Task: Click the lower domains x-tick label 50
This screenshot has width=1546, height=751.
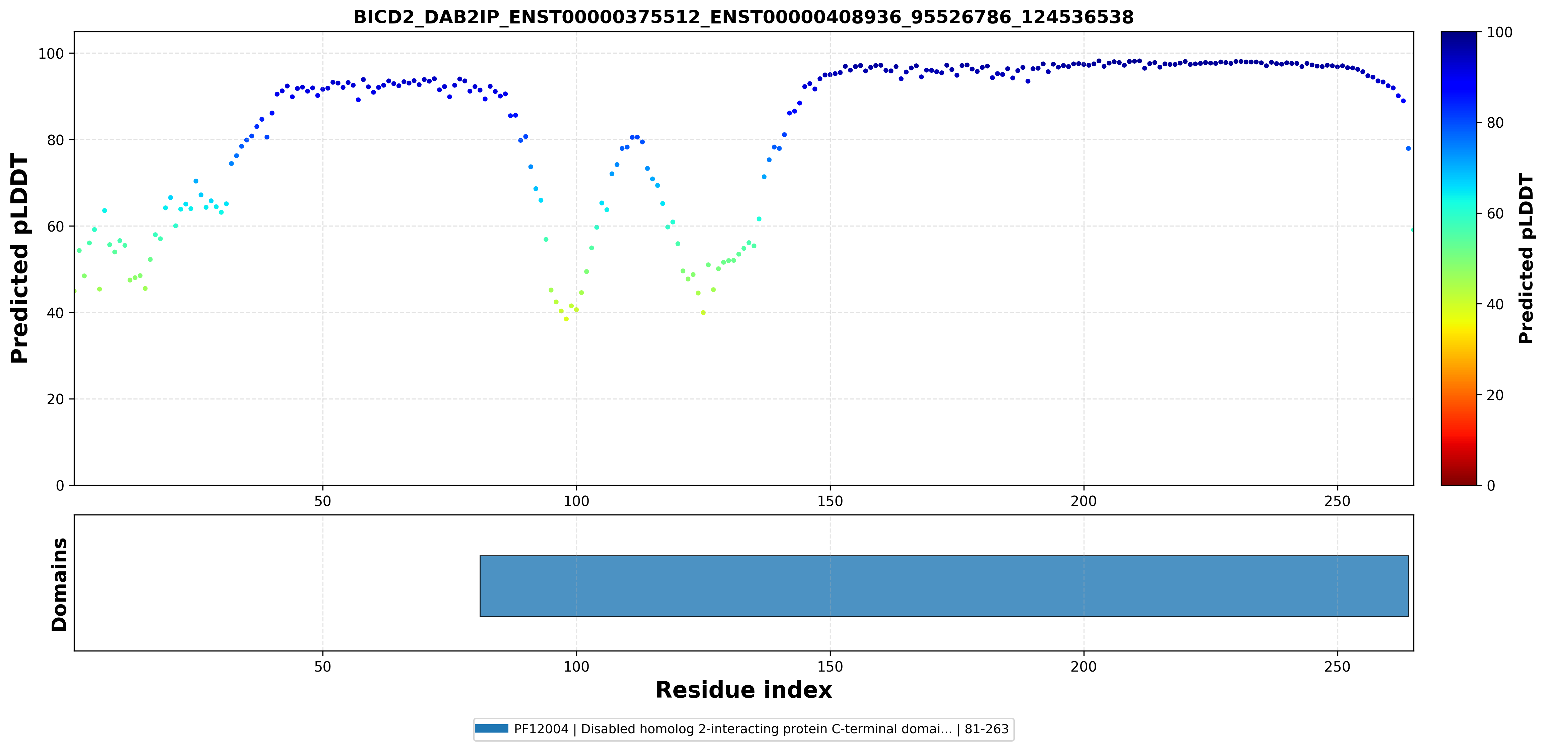Action: tap(323, 666)
